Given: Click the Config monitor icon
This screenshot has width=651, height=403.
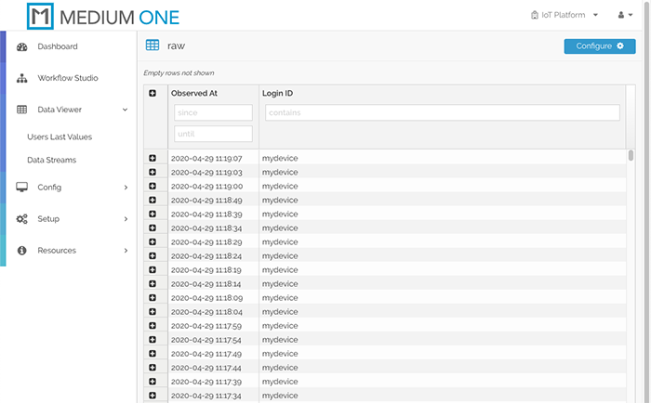Looking at the screenshot, I should 21,188.
